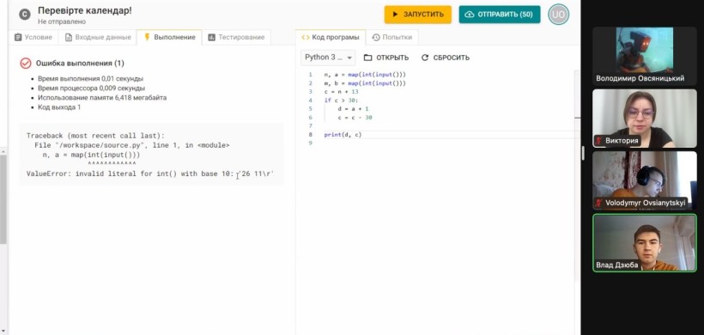Click the red execution error icon

26,63
